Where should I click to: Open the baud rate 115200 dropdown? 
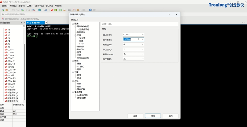[143, 40]
